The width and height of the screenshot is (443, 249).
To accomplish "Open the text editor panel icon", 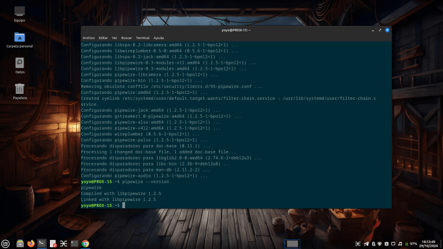I will (x=53, y=244).
